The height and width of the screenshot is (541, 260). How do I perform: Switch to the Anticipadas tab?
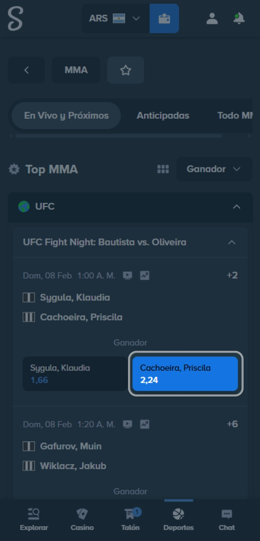click(163, 115)
